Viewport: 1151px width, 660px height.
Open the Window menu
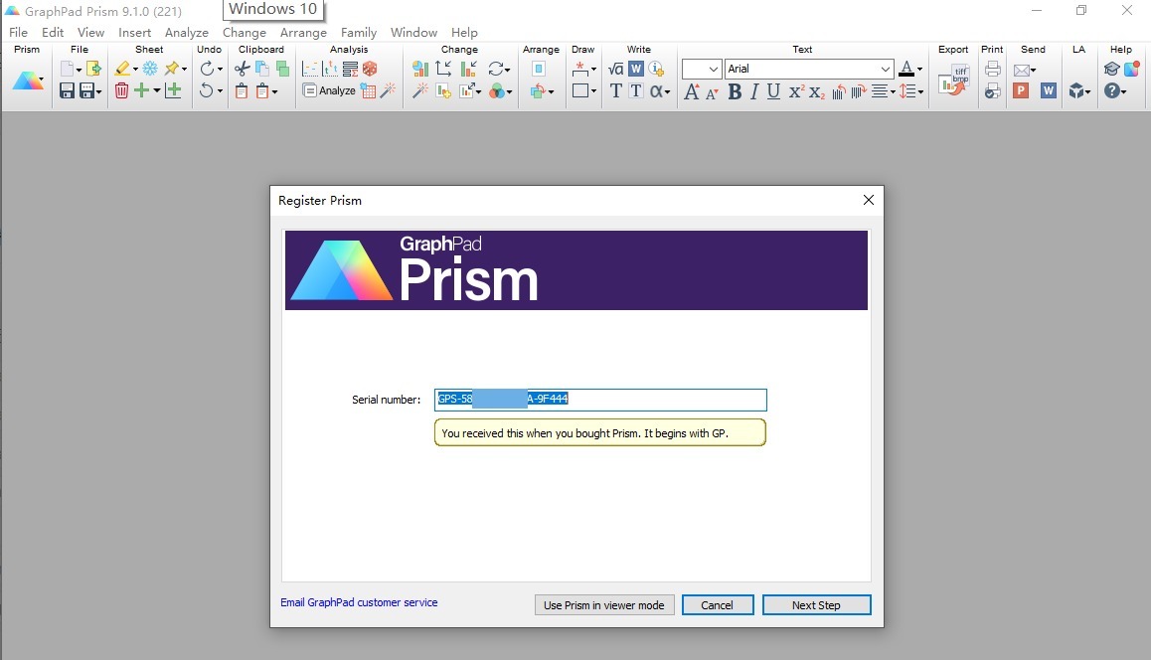414,32
